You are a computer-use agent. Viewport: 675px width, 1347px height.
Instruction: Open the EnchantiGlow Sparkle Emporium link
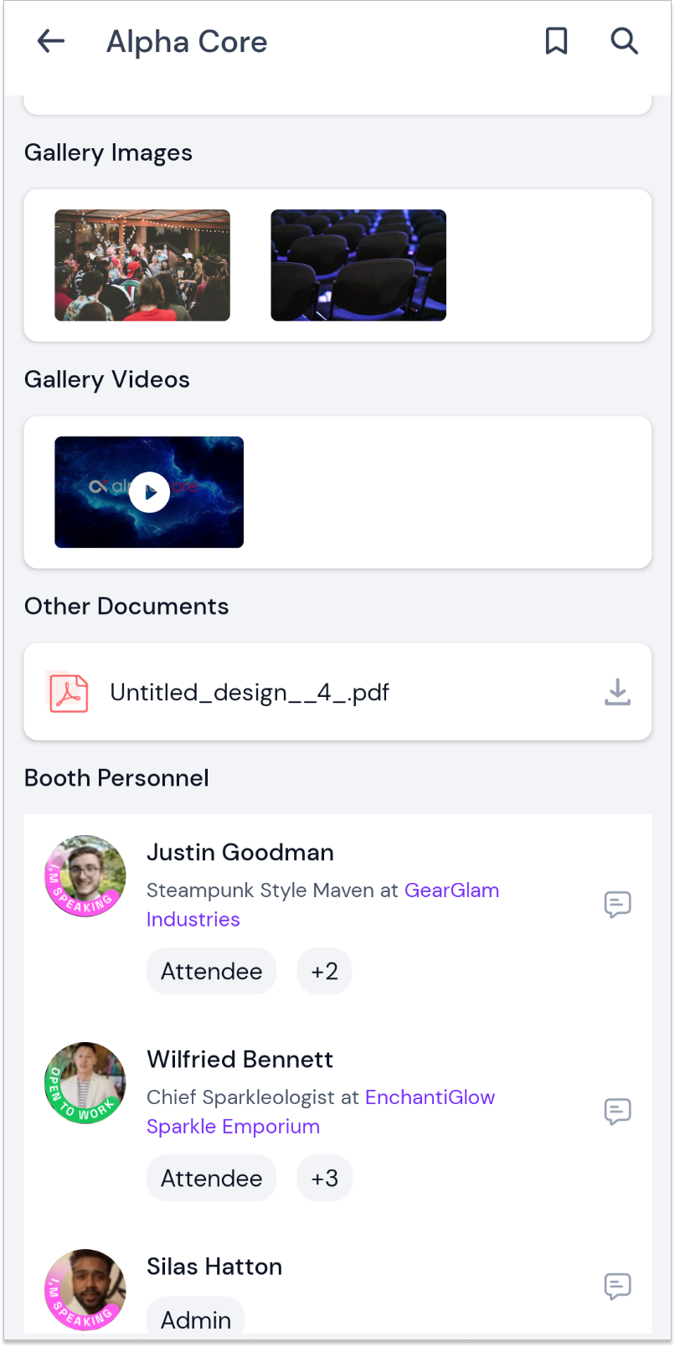pos(321,1112)
